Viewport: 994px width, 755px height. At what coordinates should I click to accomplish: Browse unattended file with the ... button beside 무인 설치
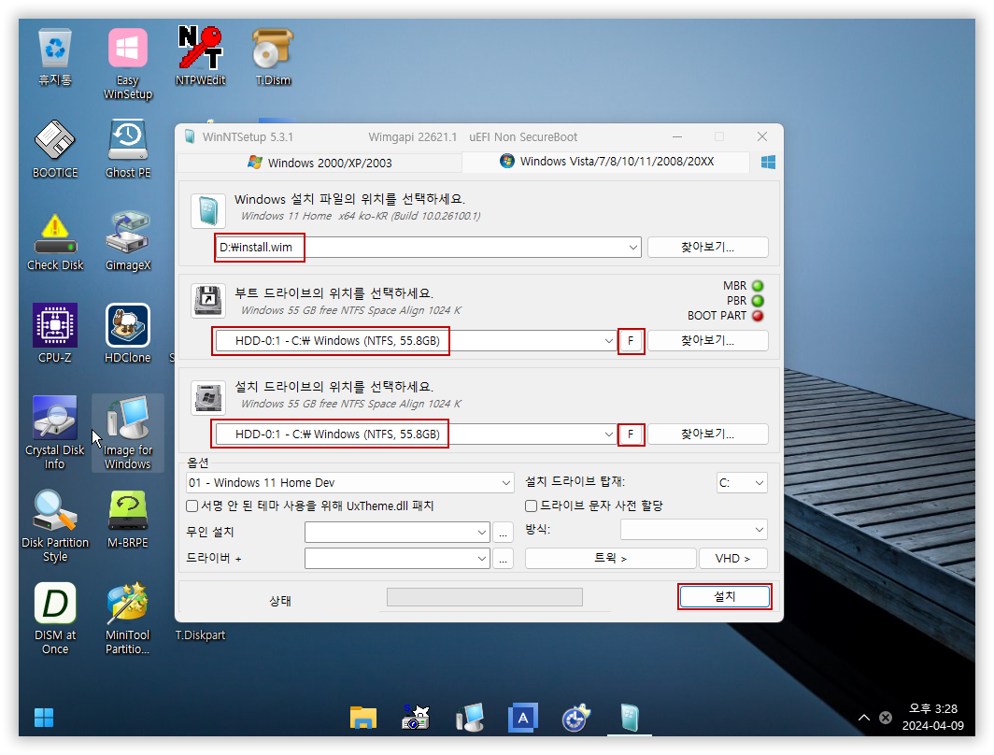[x=503, y=533]
